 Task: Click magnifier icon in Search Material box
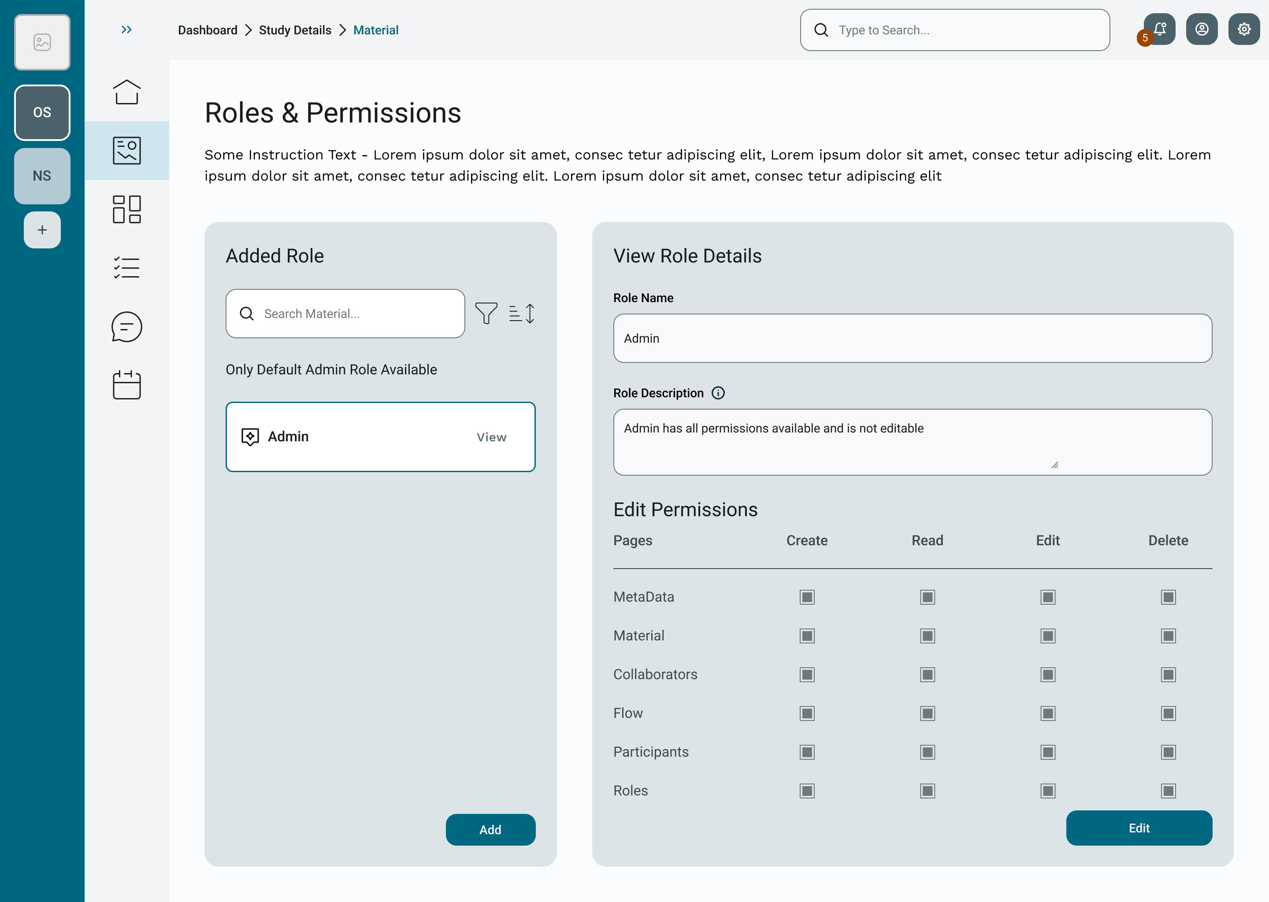point(247,314)
